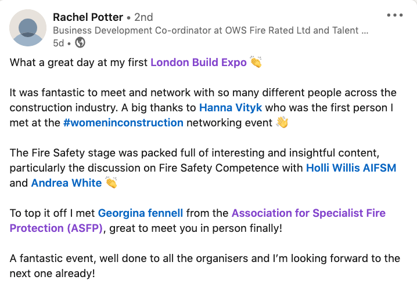Click Rachel Potter's profile avatar

tap(28, 28)
